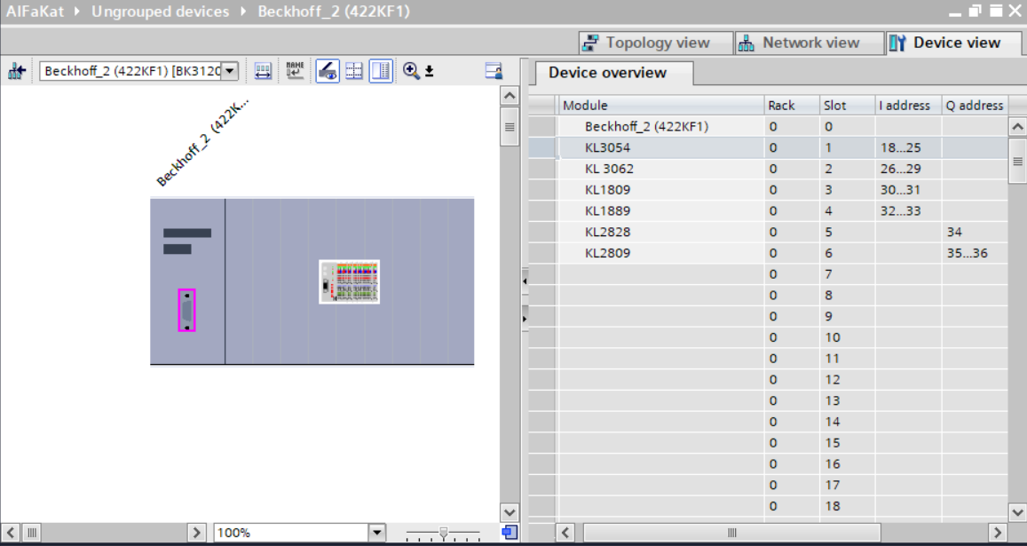Click graphic pane scroll down arrow
The image size is (1027, 546).
[x=509, y=512]
